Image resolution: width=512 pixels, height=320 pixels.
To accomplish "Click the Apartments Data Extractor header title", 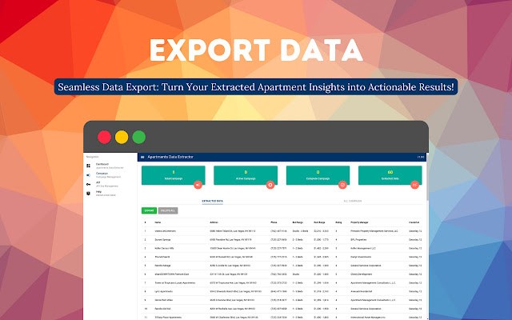I will coord(170,157).
